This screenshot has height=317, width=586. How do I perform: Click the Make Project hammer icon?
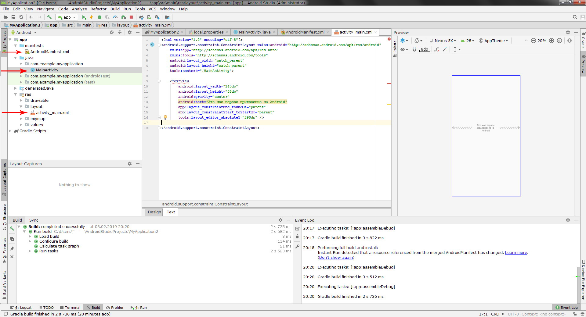(49, 17)
